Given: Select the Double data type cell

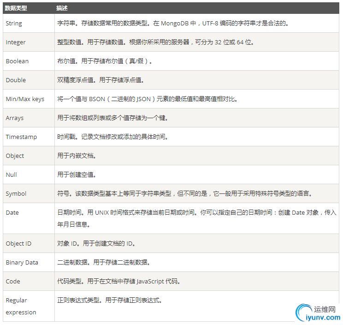Looking at the screenshot, I should click(29, 80).
